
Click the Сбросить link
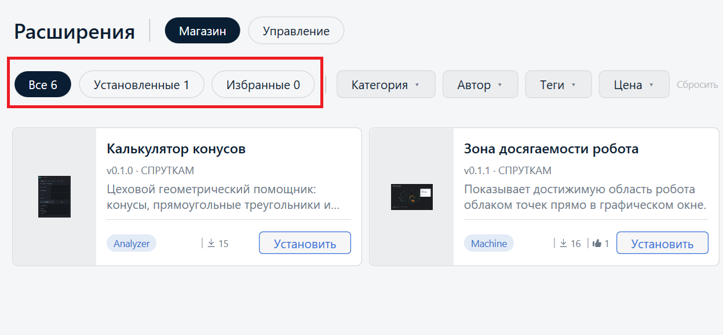(x=698, y=85)
